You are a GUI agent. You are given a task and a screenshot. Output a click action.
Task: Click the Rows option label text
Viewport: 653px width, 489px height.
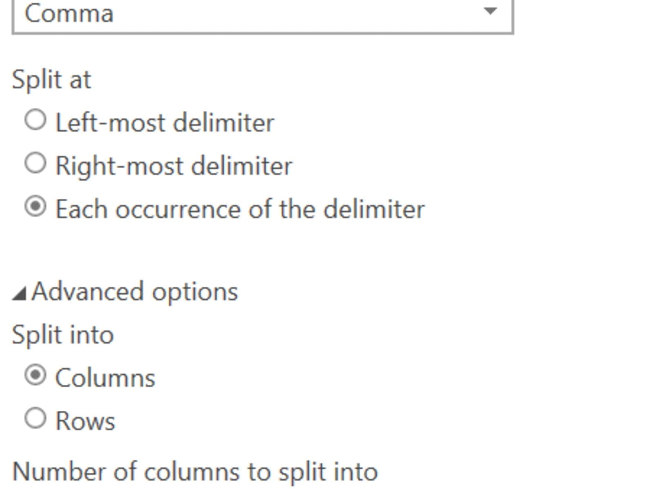point(85,421)
